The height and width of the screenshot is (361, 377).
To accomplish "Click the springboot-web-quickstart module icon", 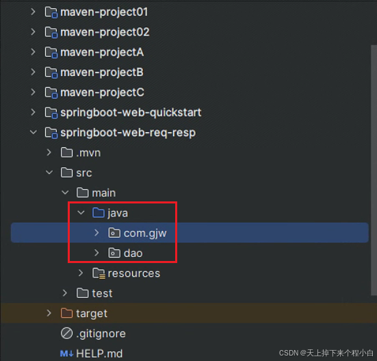I will [x=51, y=113].
